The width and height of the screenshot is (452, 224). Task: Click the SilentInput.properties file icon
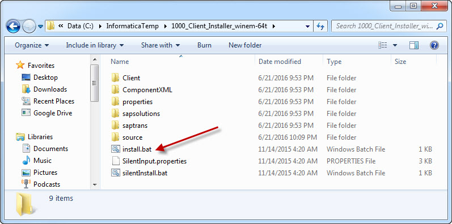pos(115,161)
